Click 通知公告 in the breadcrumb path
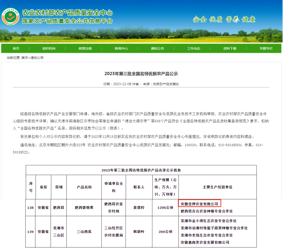 point(37,58)
